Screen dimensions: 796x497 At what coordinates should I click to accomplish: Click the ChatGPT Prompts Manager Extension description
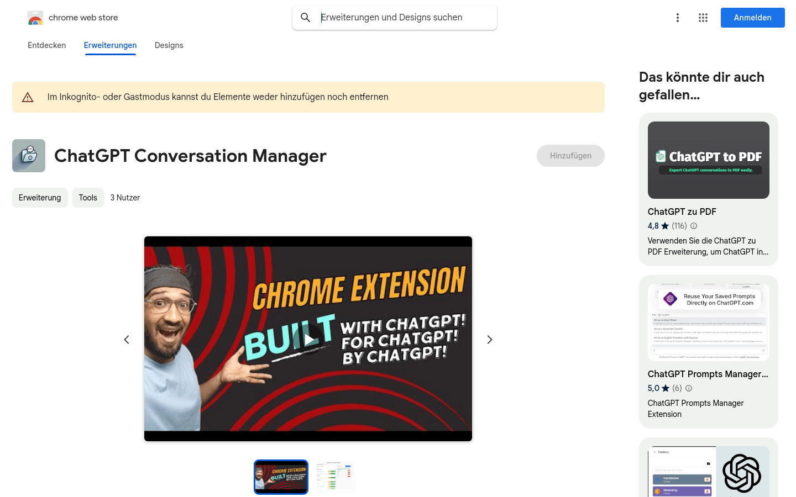click(695, 409)
